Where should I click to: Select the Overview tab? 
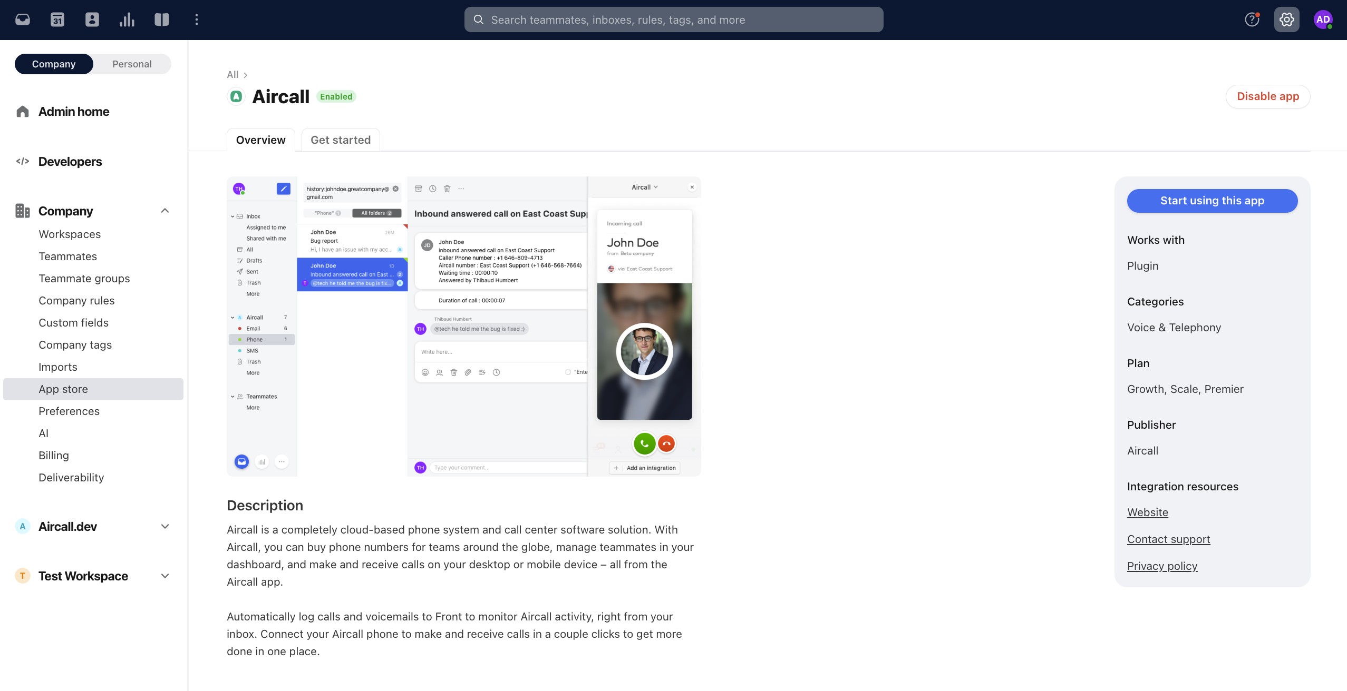(261, 140)
